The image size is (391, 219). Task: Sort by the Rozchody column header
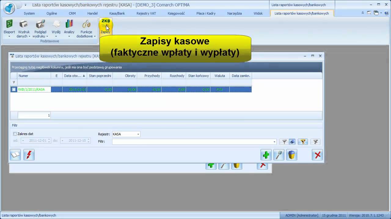pos(174,76)
